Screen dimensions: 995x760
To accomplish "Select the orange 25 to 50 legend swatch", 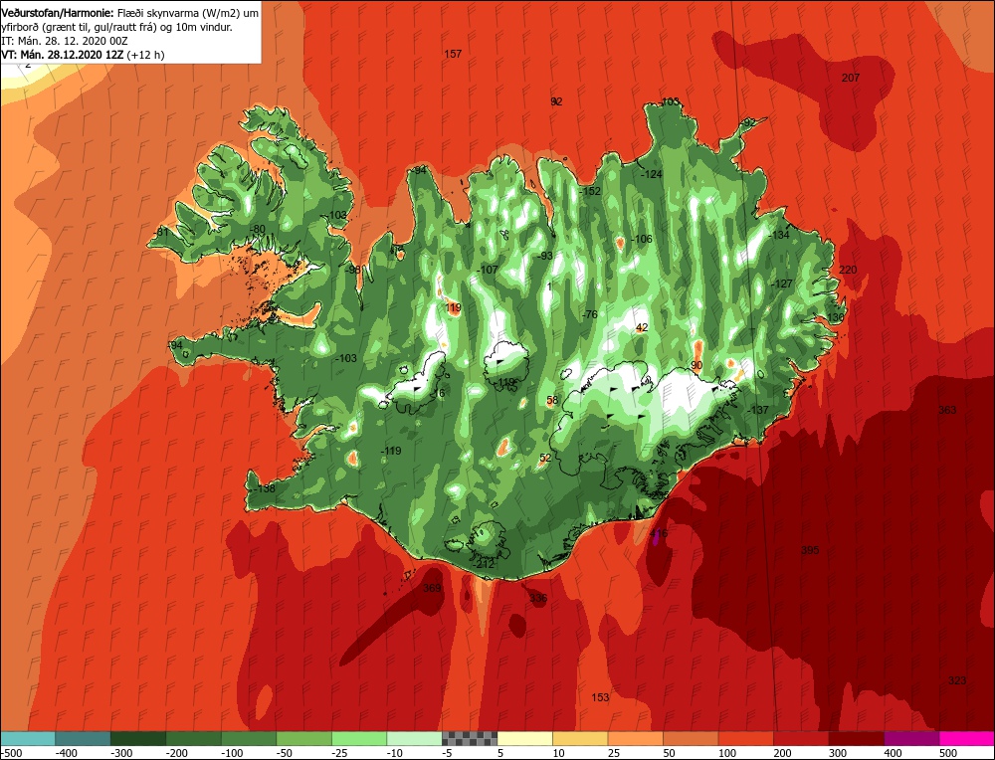I will pyautogui.click(x=636, y=738).
